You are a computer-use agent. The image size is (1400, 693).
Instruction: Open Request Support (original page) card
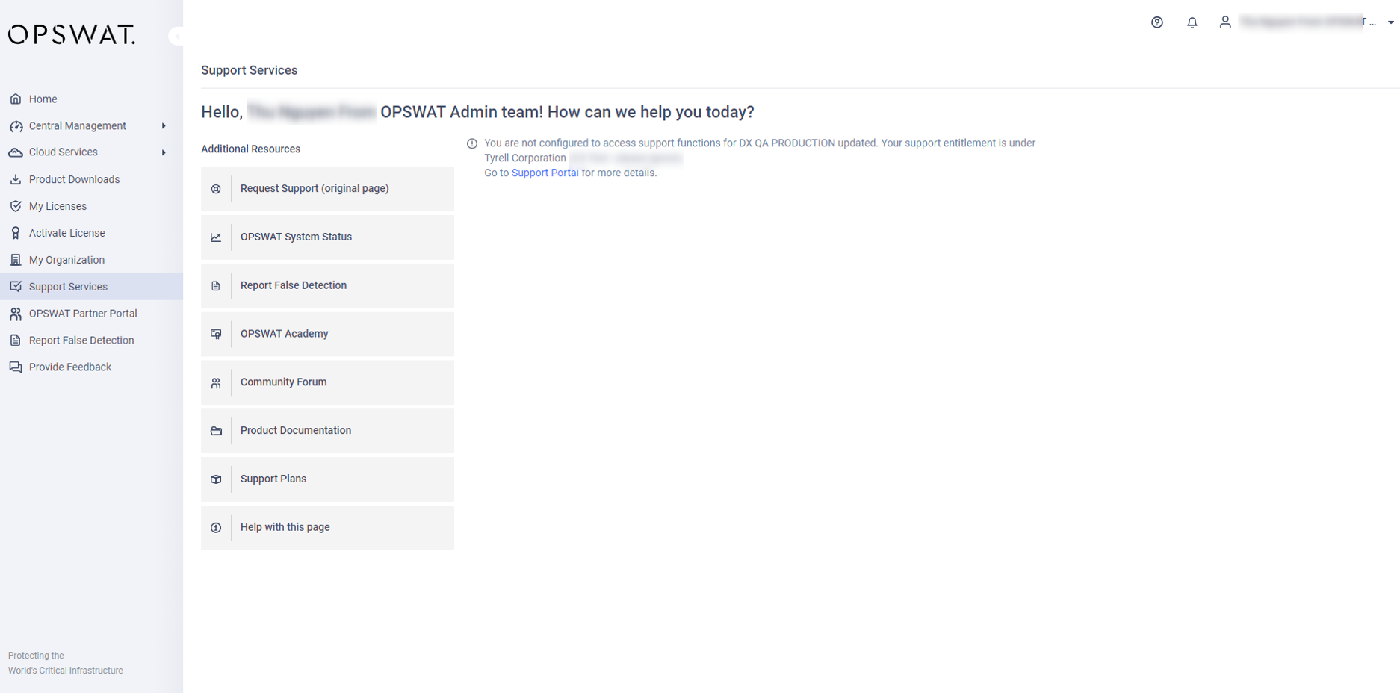[x=327, y=189]
